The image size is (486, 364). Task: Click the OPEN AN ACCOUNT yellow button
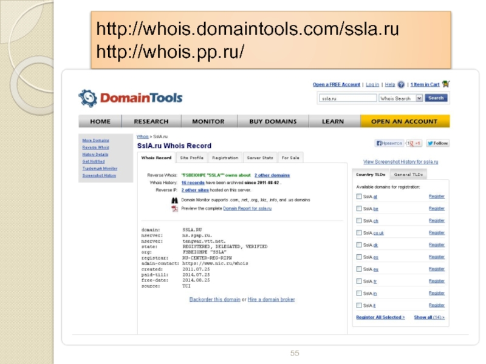pos(405,121)
